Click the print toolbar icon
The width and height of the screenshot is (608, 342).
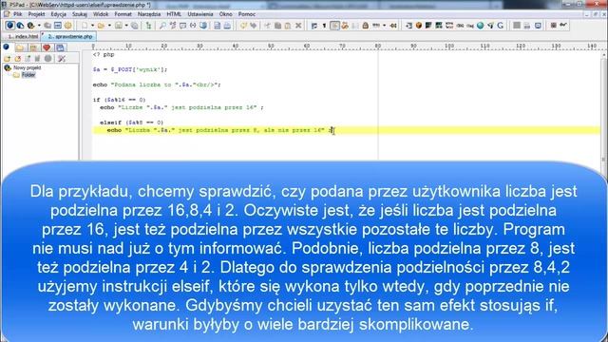[227, 26]
